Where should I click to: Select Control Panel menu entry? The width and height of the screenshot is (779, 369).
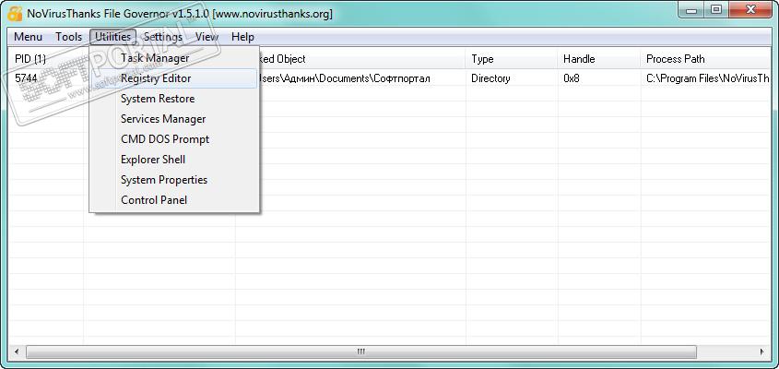[x=174, y=200]
